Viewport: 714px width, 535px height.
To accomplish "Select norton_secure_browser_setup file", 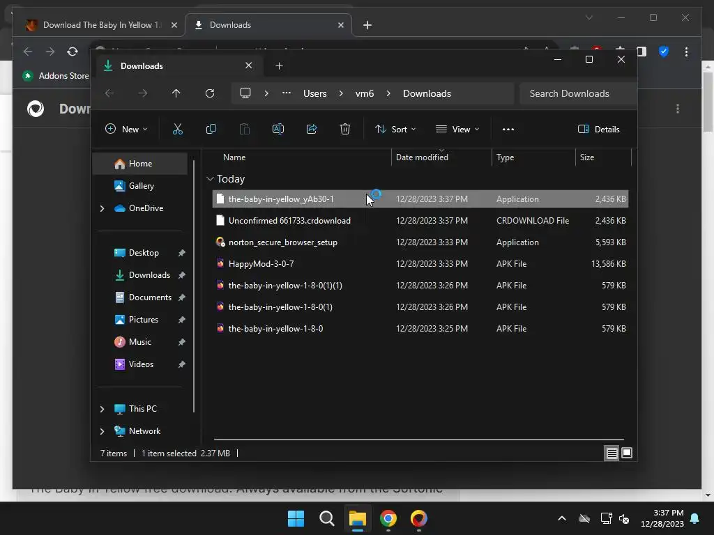I will click(420, 242).
